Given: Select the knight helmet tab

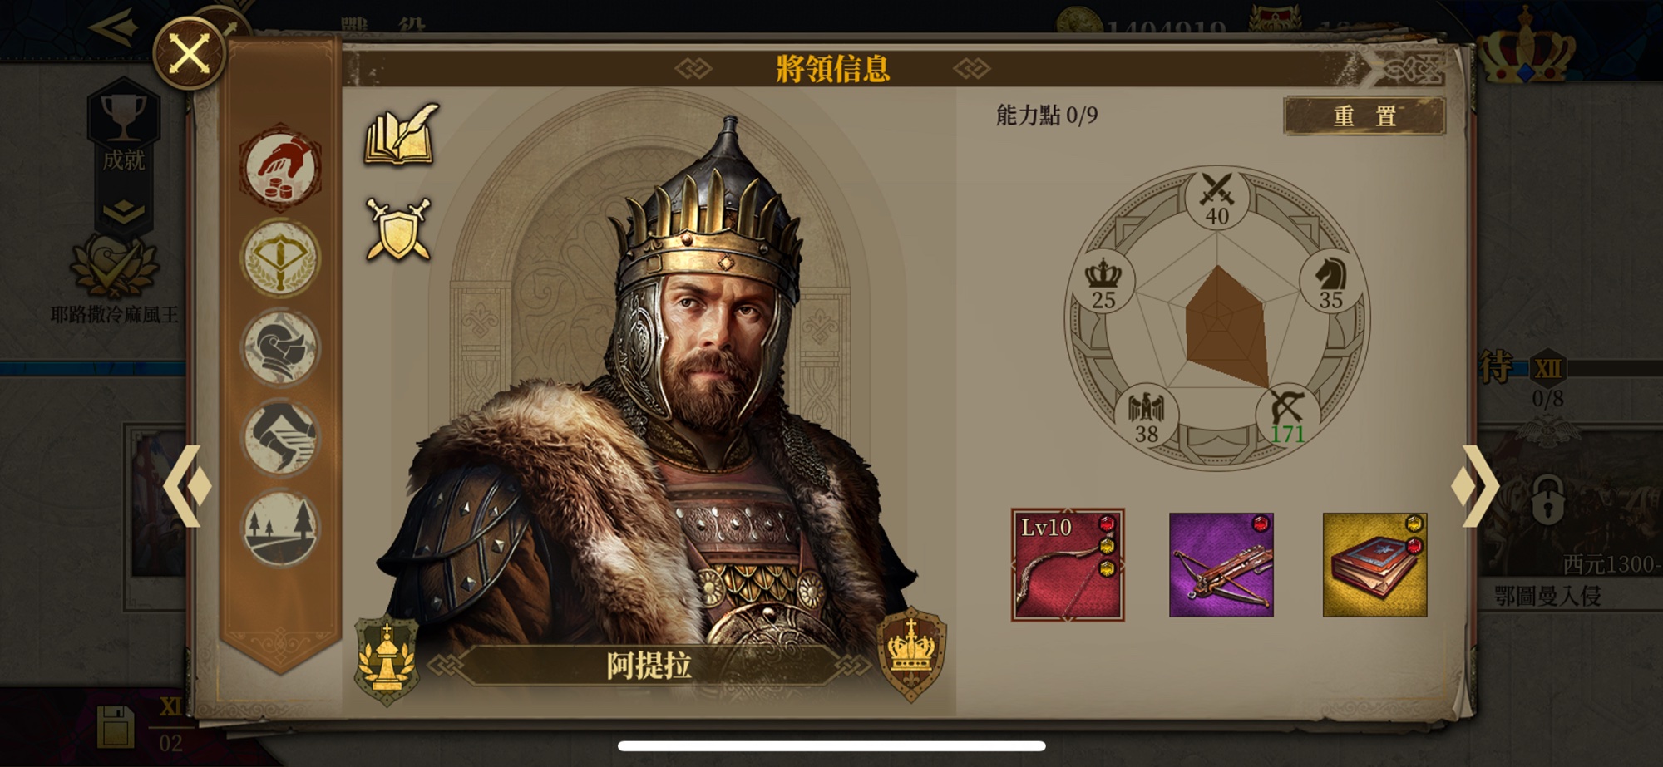Looking at the screenshot, I should [281, 347].
